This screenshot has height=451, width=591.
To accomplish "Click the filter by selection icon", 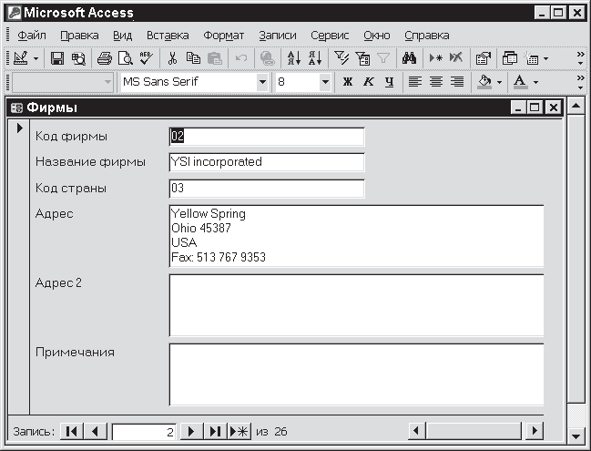I will [x=341, y=58].
